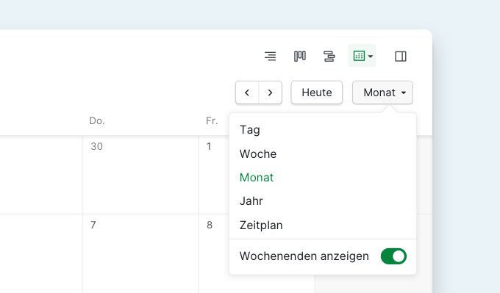This screenshot has height=293, width=500.
Task: Open the calendar view icon dropdown
Action: 362,56
